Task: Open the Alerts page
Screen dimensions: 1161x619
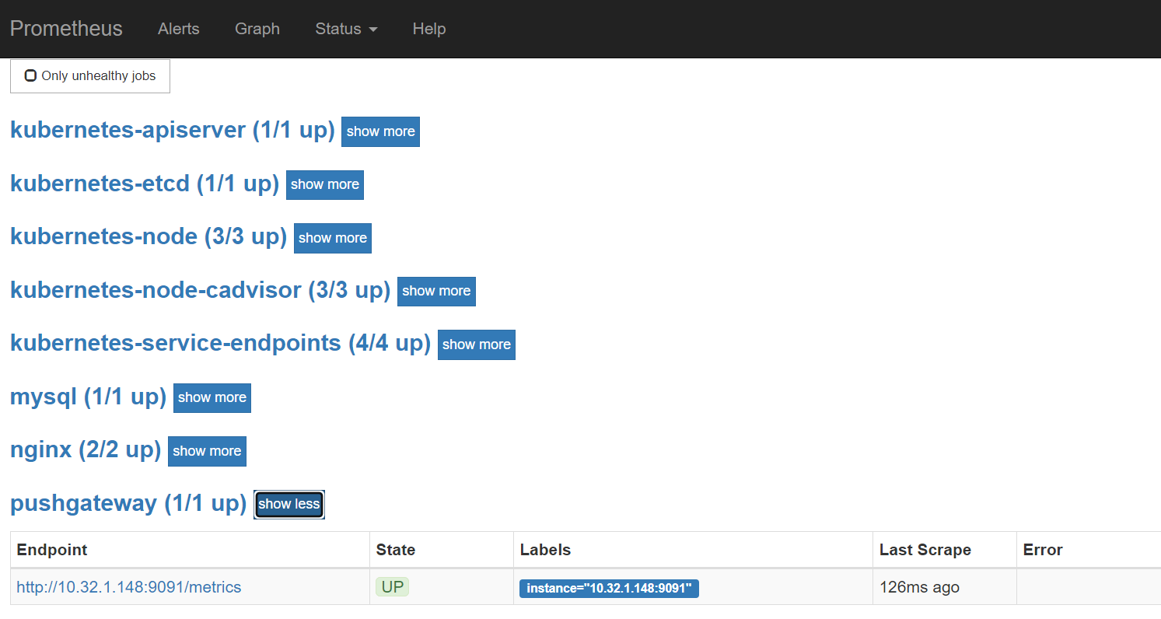Action: pos(179,29)
